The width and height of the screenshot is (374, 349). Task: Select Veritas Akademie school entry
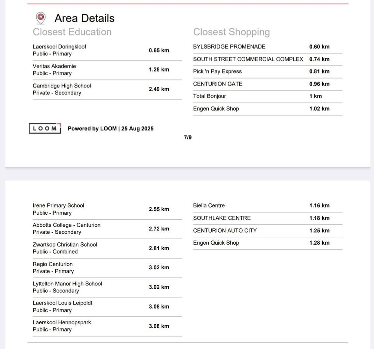click(54, 70)
